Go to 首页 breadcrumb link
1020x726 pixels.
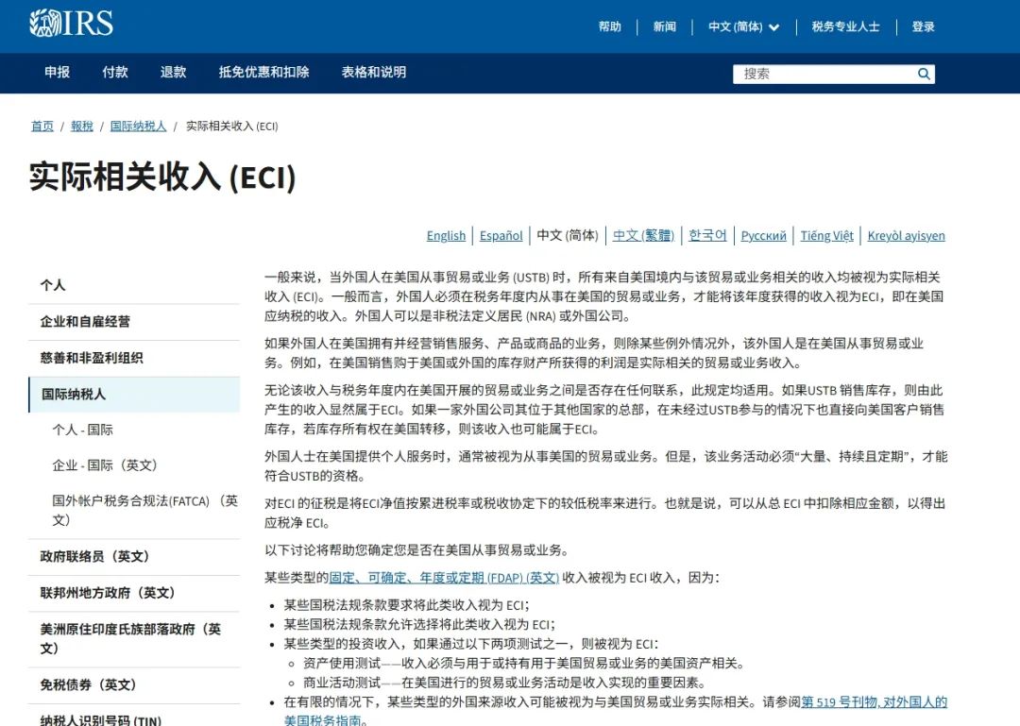(x=42, y=126)
